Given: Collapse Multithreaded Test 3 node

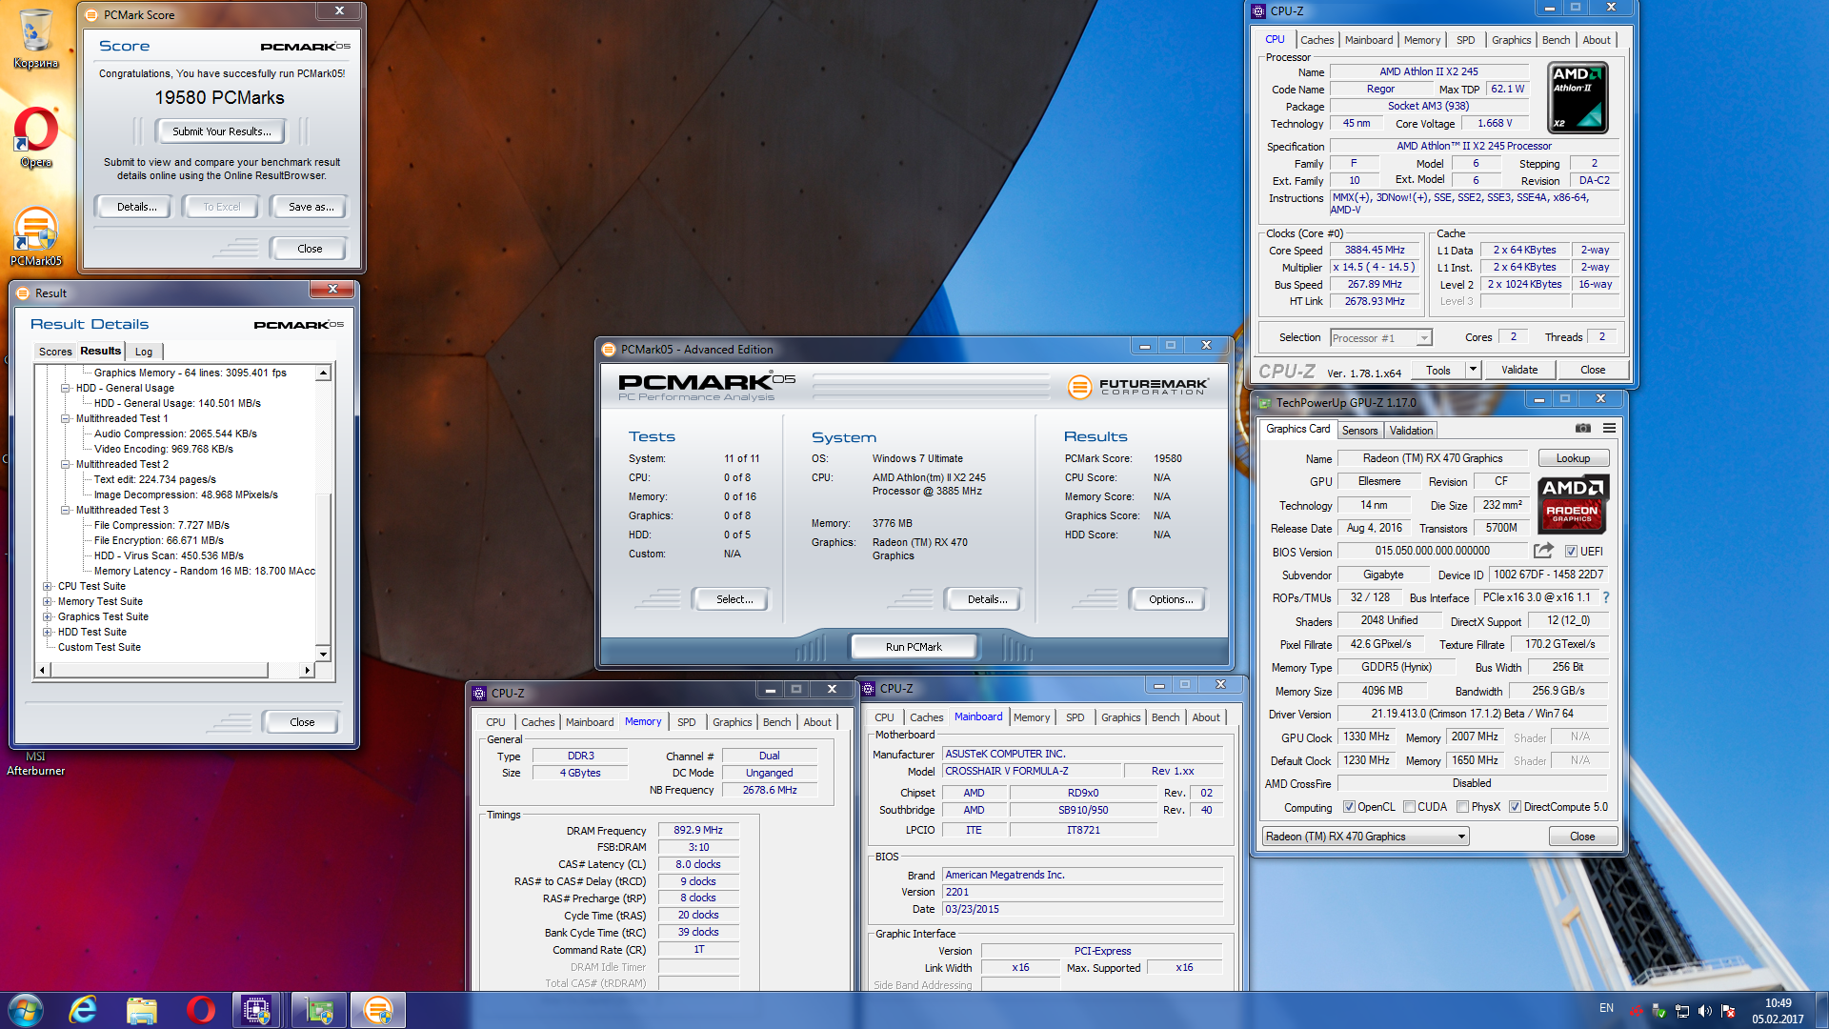Looking at the screenshot, I should [x=66, y=510].
